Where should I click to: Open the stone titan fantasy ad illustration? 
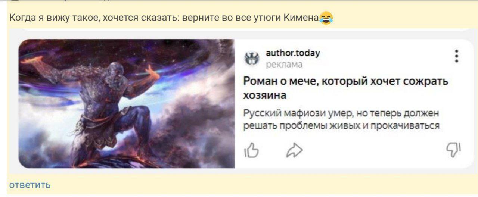click(127, 103)
